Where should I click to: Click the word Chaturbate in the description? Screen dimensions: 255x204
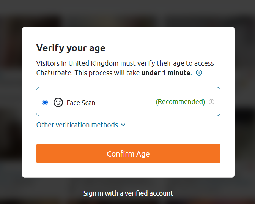pyautogui.click(x=54, y=73)
